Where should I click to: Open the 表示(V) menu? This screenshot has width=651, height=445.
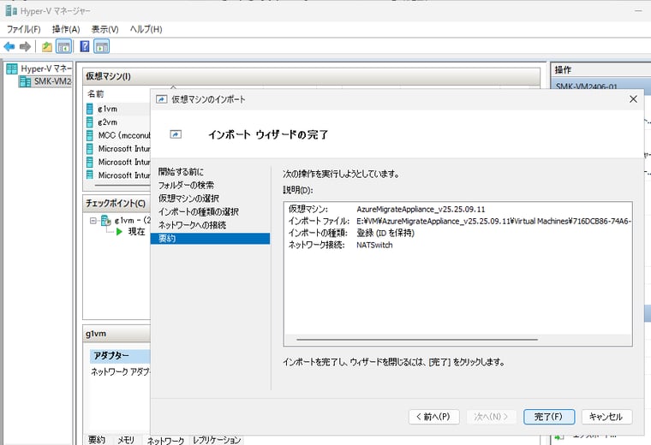pos(105,29)
